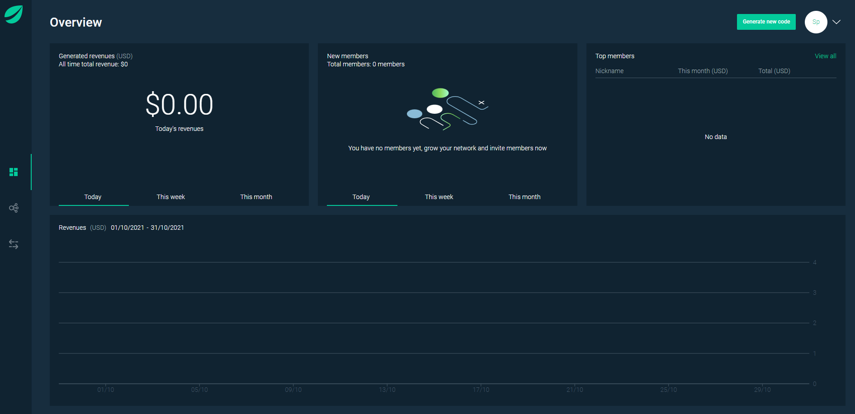
Task: Select Today tab under New members
Action: pyautogui.click(x=361, y=197)
